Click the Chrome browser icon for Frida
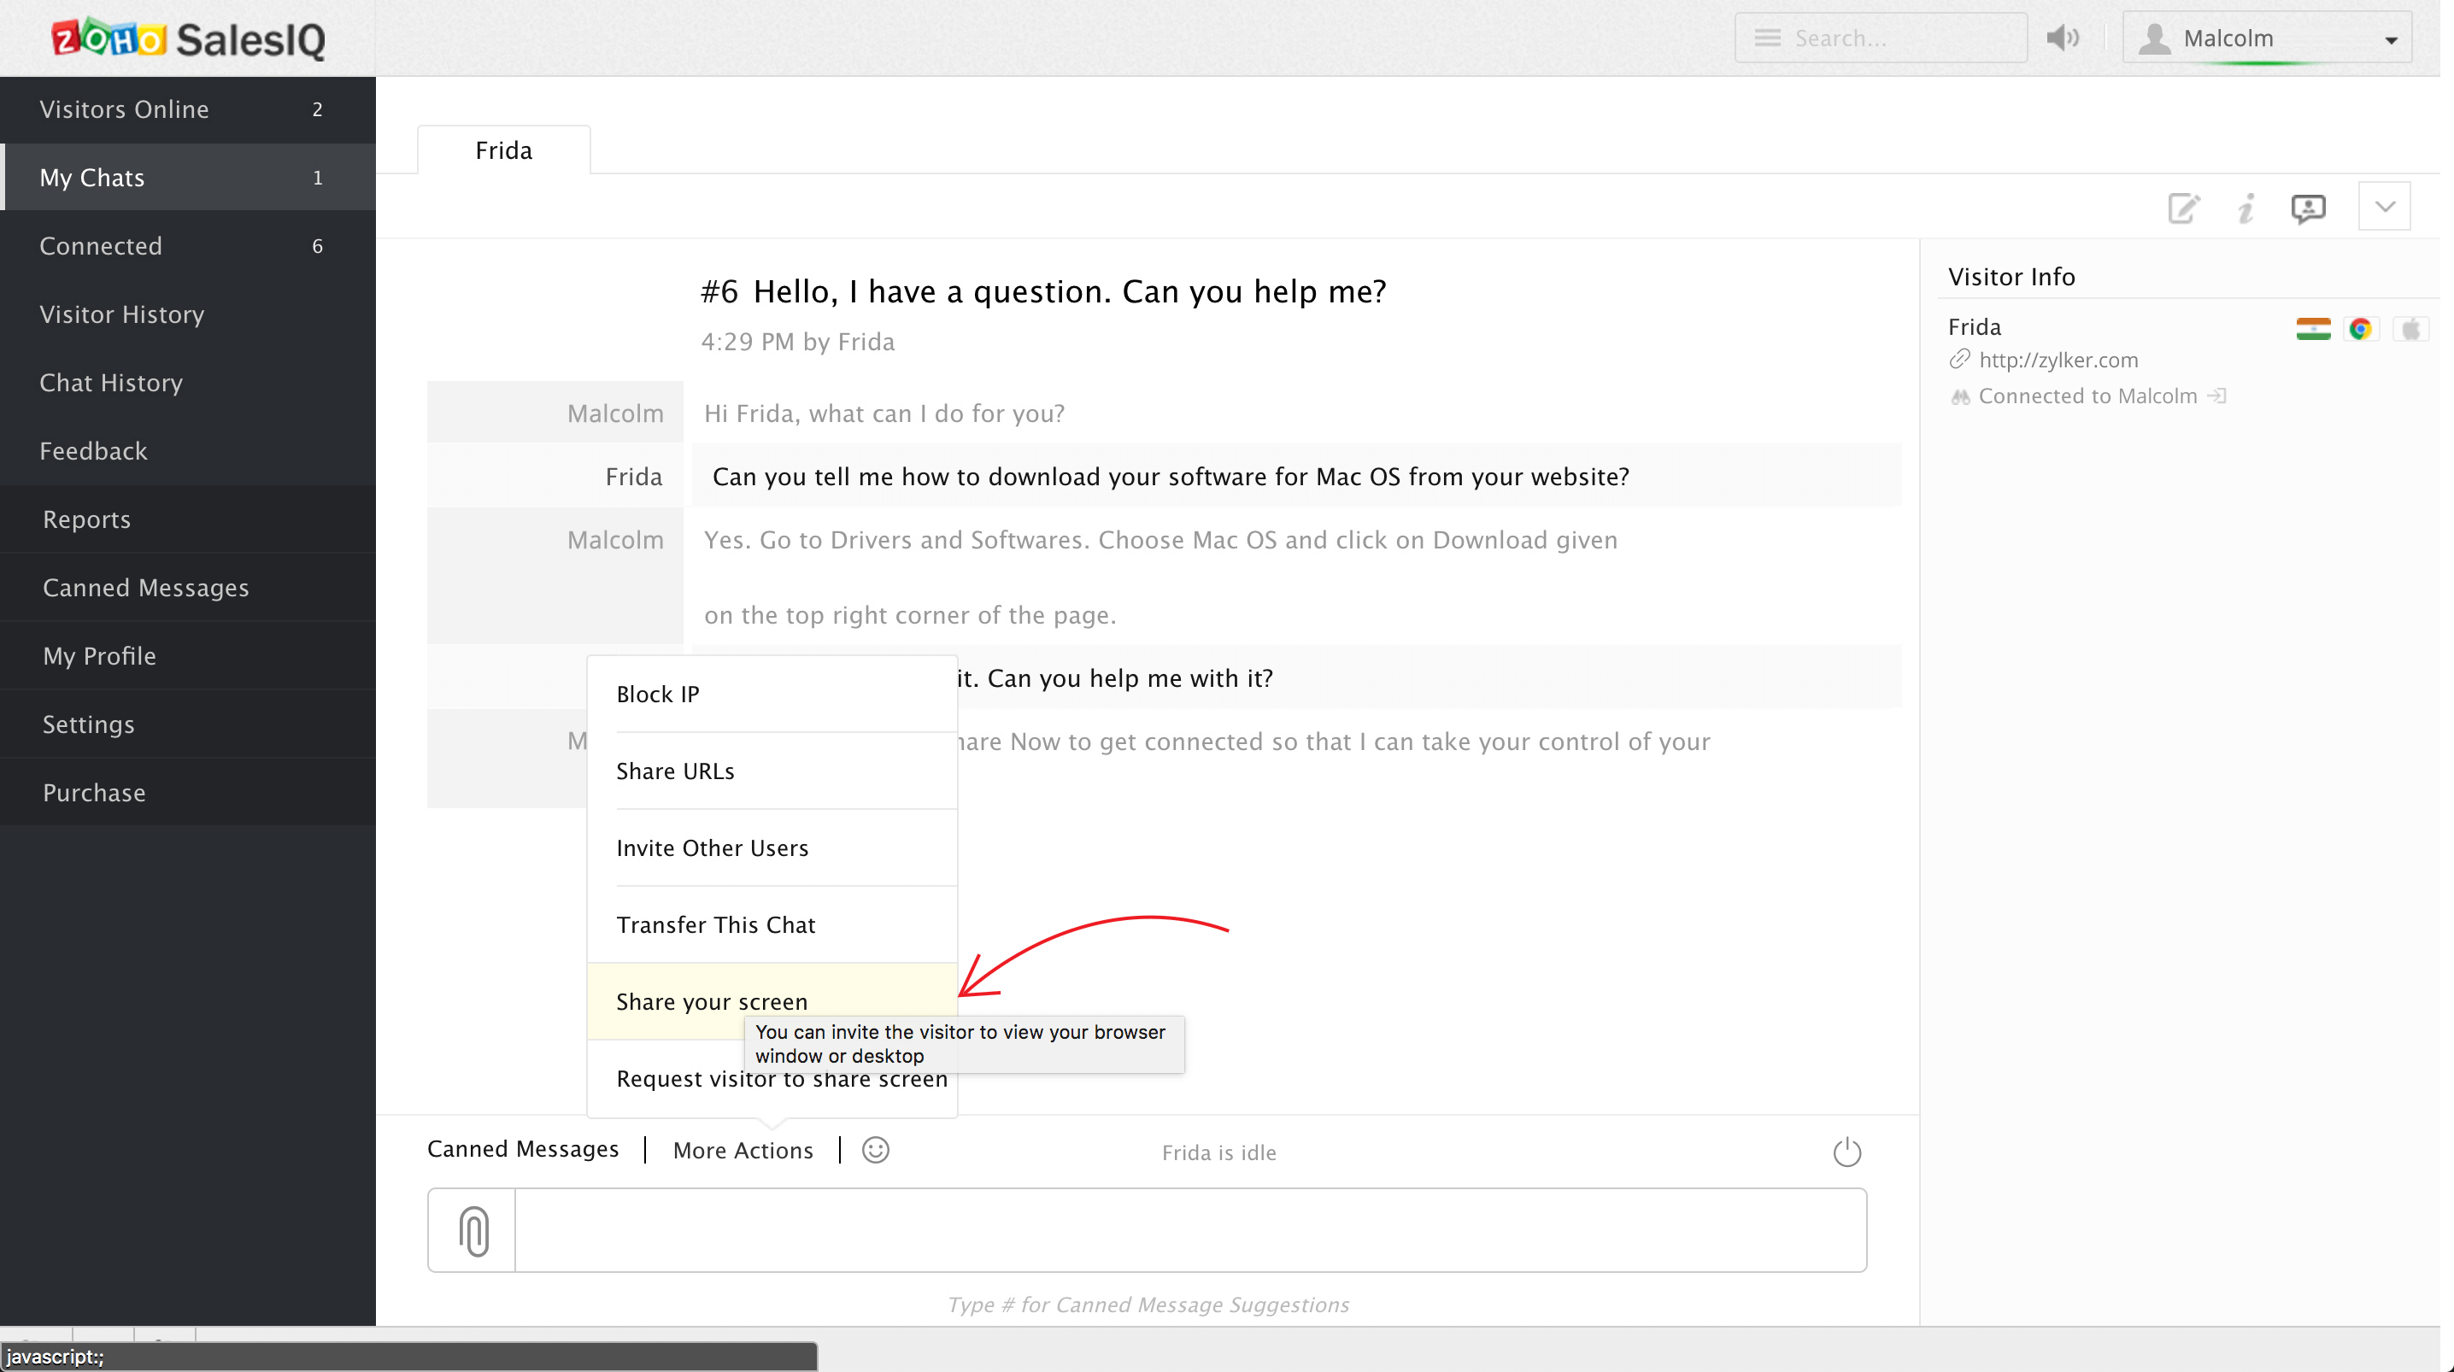2454x1372 pixels. [x=2361, y=329]
